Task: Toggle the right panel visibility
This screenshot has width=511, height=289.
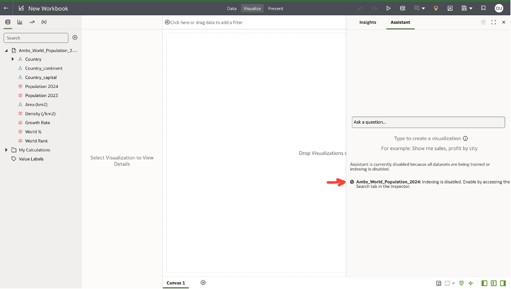Action: tap(503, 283)
